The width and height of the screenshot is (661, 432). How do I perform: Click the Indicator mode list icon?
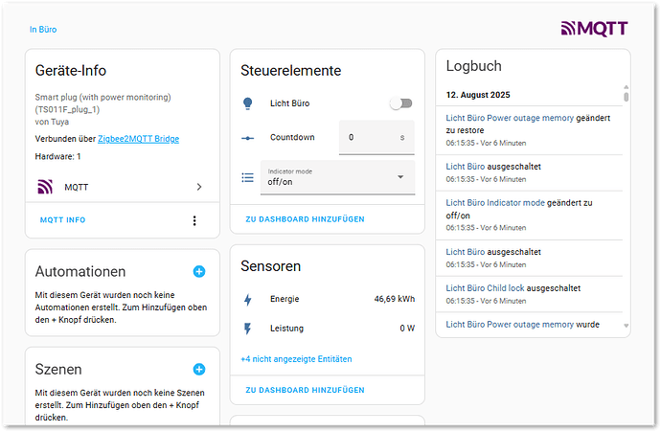(x=247, y=177)
